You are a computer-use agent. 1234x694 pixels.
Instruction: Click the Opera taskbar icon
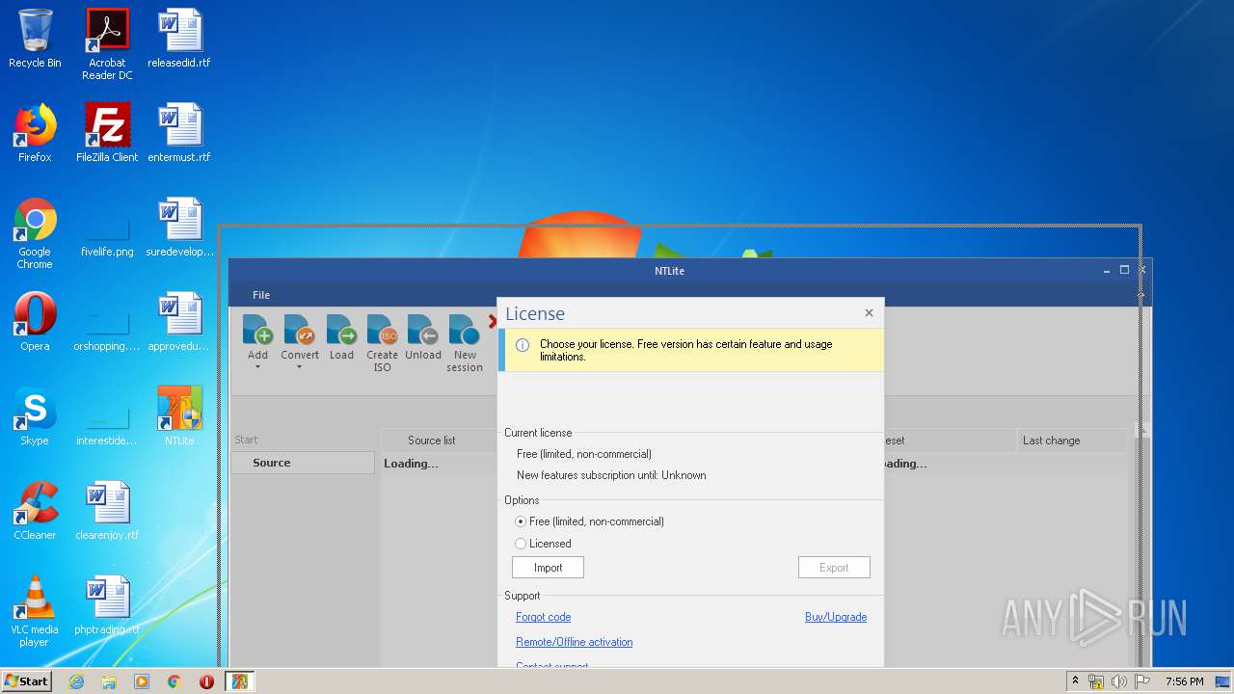[x=206, y=681]
